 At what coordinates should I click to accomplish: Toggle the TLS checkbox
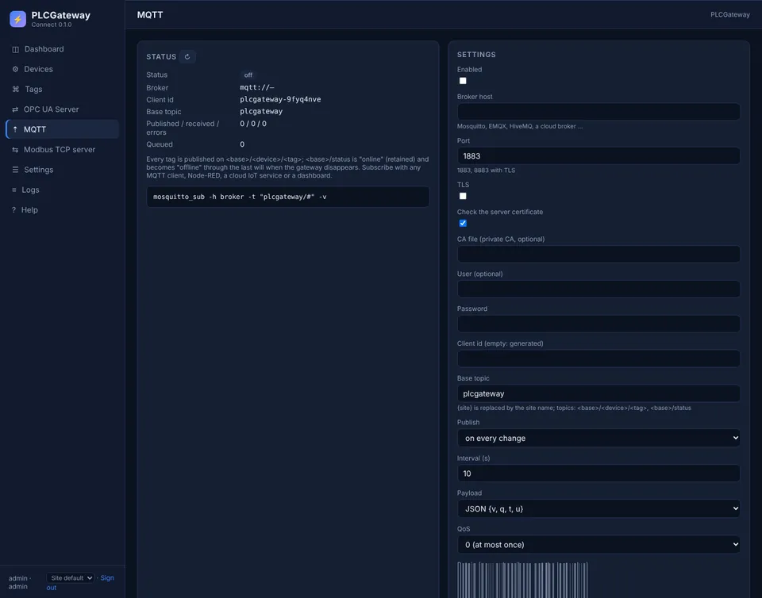tap(463, 196)
